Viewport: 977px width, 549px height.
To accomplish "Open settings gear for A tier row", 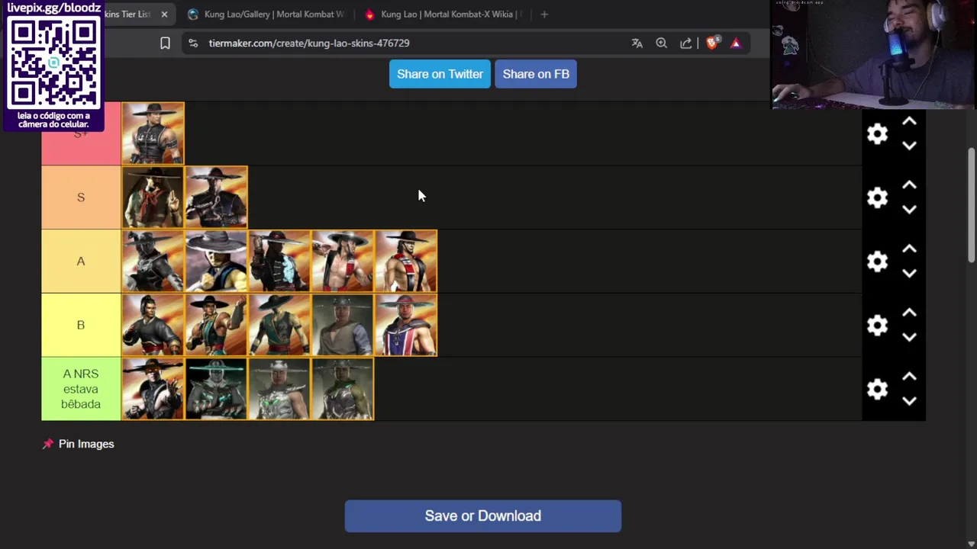I will [878, 262].
